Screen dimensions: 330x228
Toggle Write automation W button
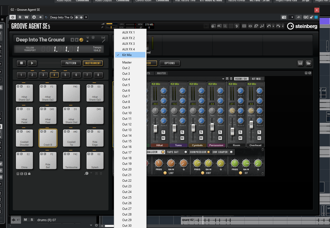27,17
